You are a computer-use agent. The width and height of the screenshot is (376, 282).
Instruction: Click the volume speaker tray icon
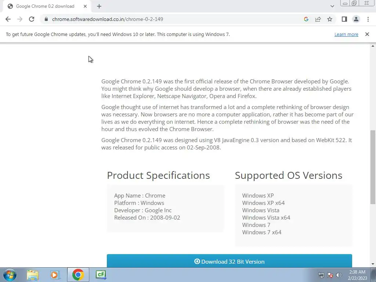tap(339, 275)
